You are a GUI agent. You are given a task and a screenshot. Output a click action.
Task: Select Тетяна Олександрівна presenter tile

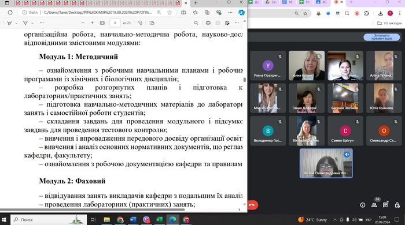click(x=326, y=163)
